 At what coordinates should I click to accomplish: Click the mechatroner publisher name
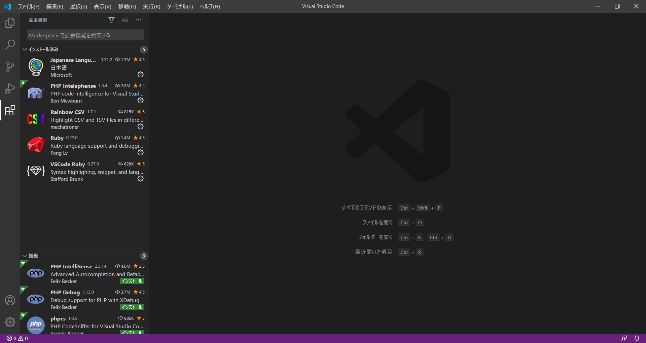click(x=65, y=127)
